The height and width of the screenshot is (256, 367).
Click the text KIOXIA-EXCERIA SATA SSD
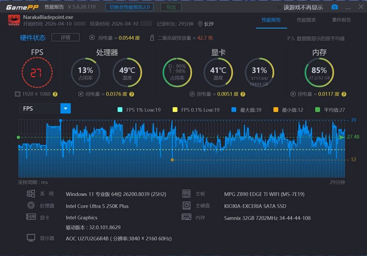point(255,206)
